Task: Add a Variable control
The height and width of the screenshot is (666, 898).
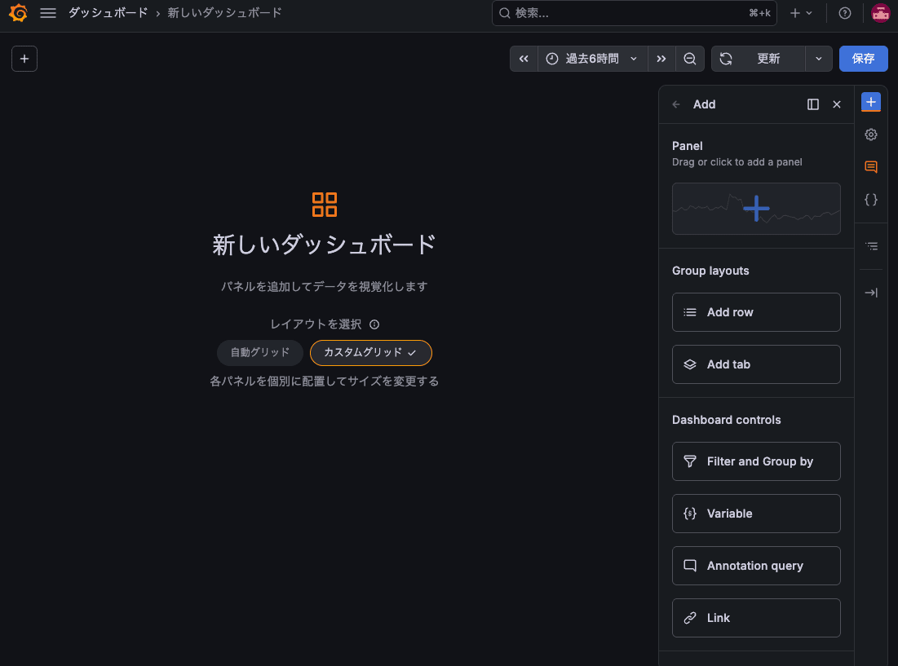Action: [756, 514]
